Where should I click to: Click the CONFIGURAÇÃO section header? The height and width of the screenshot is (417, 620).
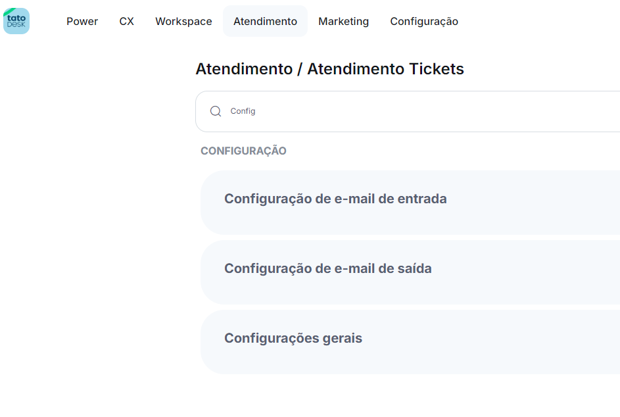(x=243, y=151)
